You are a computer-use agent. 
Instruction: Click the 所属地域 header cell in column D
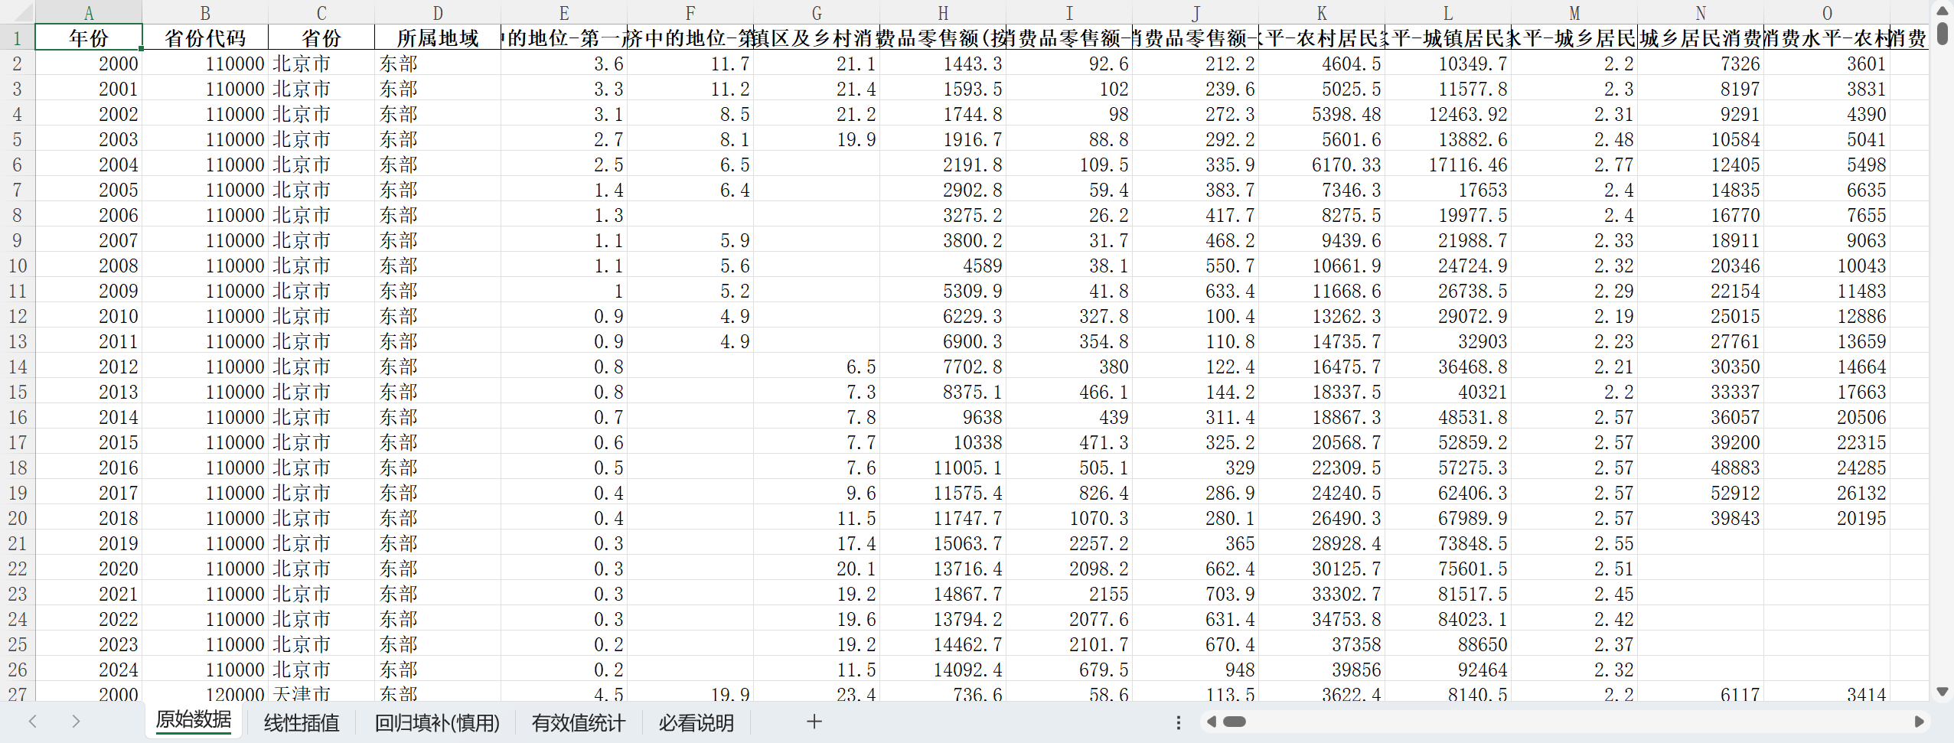pos(437,38)
